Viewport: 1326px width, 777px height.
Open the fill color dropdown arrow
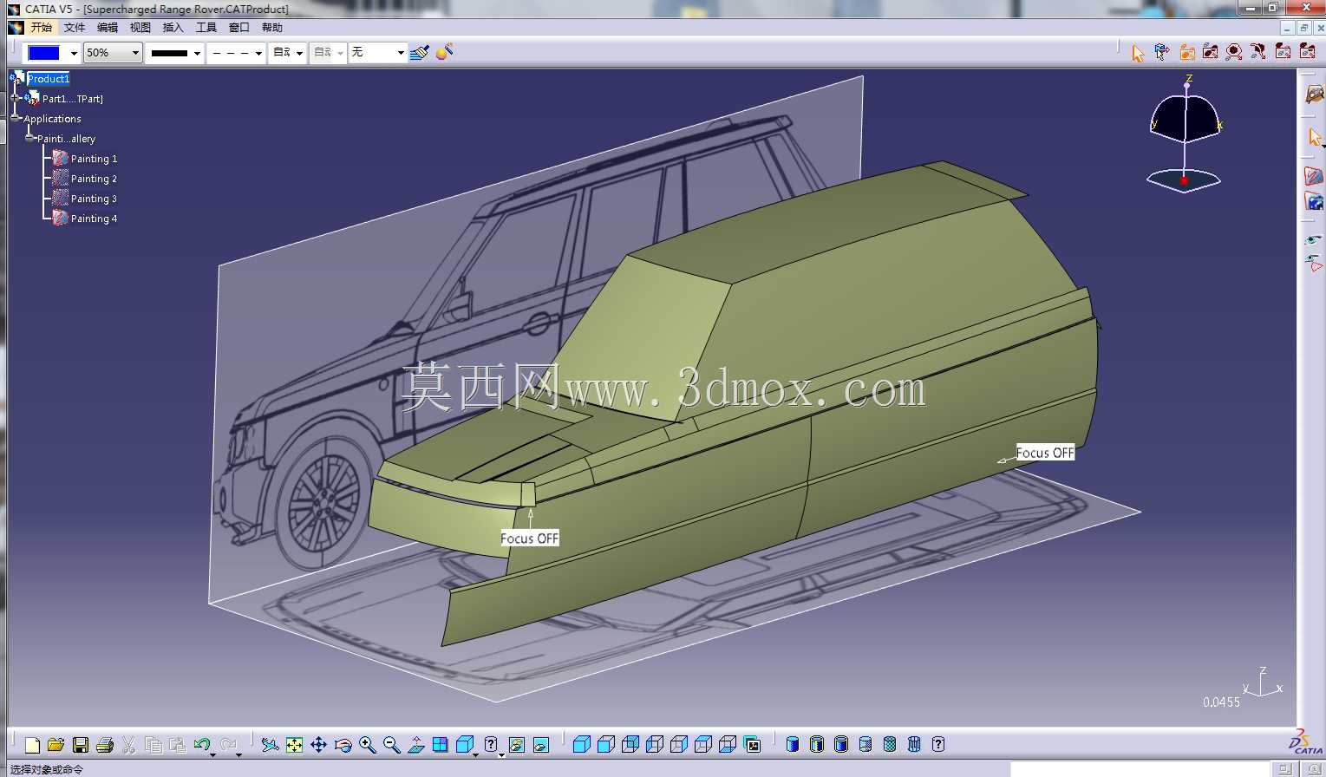[74, 53]
